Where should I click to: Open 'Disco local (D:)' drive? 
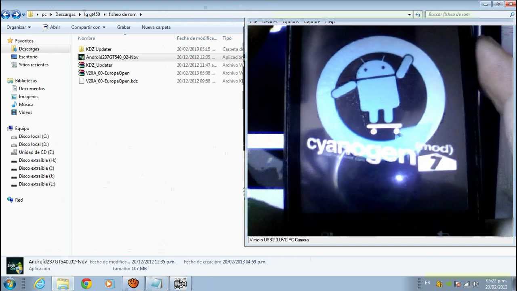click(x=34, y=144)
